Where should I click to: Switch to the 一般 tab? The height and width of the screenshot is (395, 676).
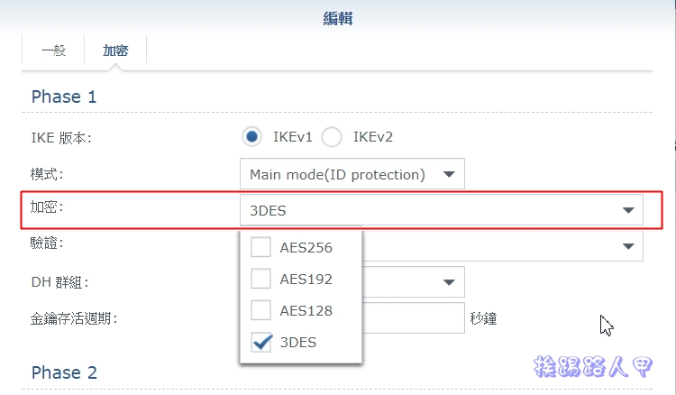53,51
